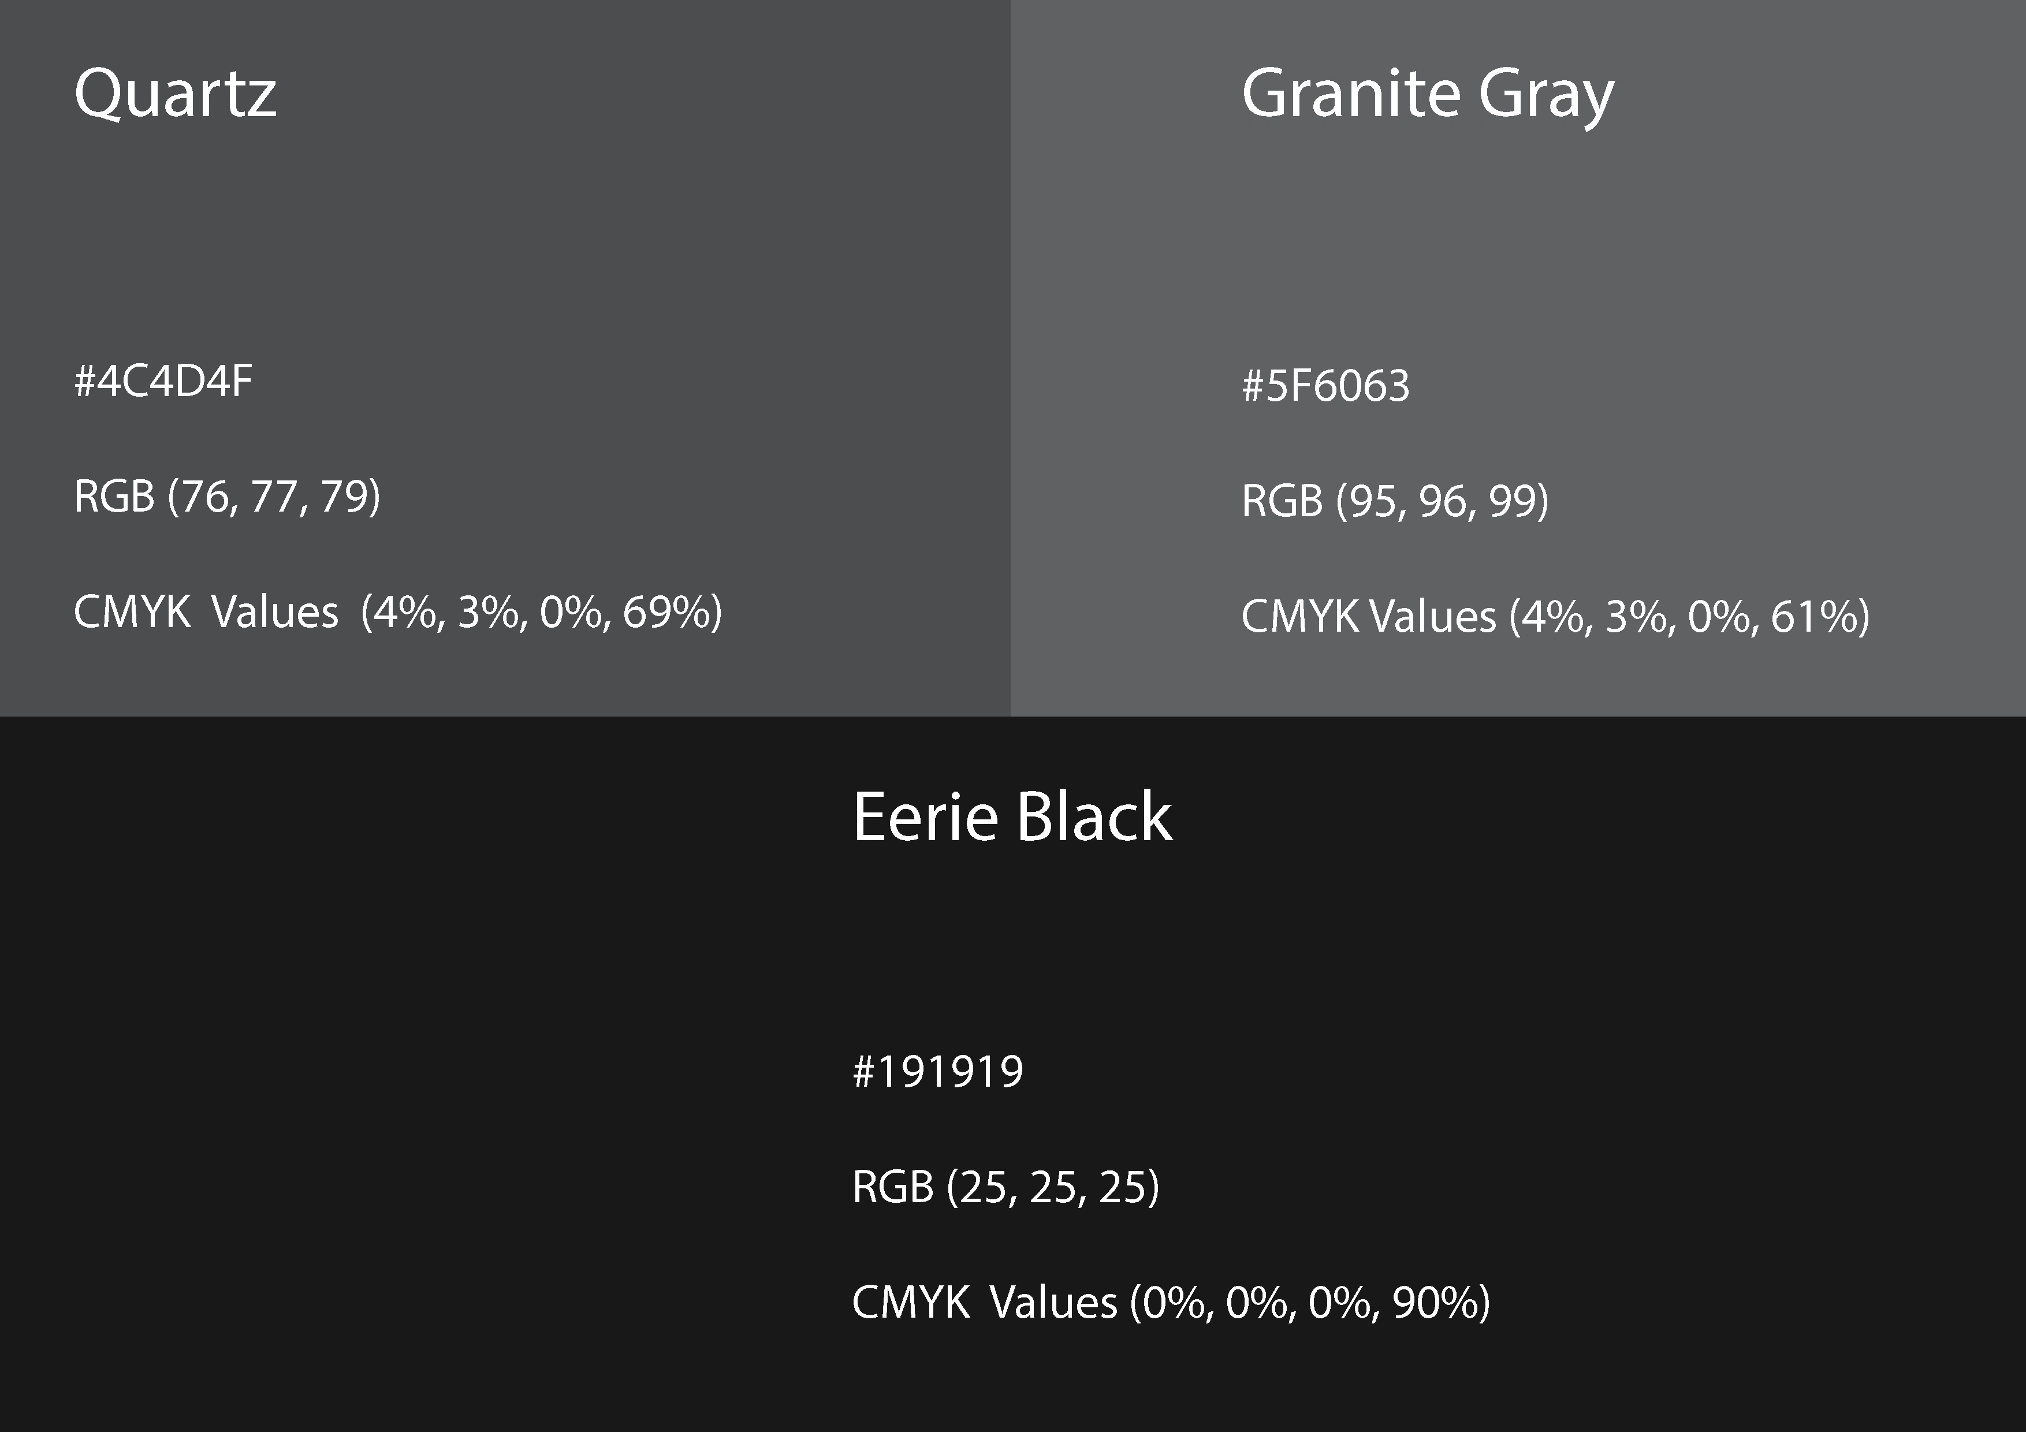Image resolution: width=2026 pixels, height=1432 pixels.
Task: Click the RGB (25, 25, 25) text
Action: [x=1005, y=1188]
